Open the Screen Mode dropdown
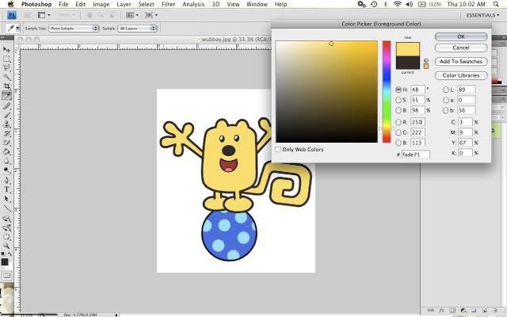 [x=151, y=15]
